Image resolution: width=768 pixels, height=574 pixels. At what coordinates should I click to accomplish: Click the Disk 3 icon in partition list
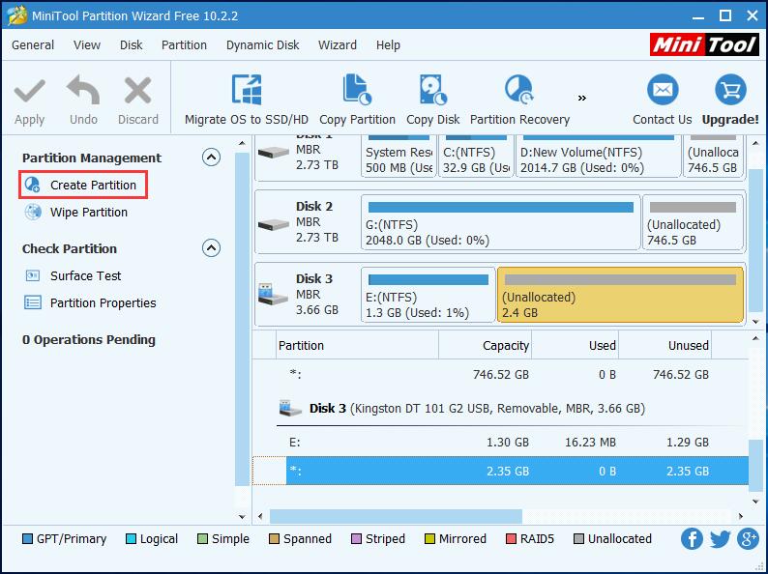point(290,408)
